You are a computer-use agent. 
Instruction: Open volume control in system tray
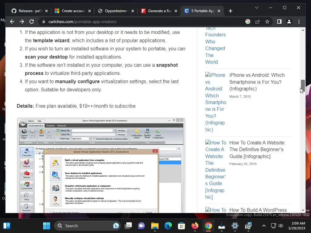pyautogui.click(x=280, y=226)
